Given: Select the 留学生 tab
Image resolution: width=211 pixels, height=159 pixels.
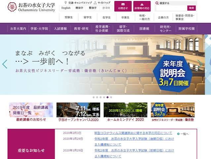Looking at the screenshot, I should pos(88,17).
